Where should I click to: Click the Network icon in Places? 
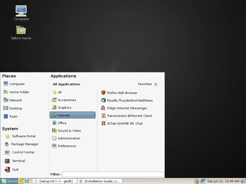point(6,100)
